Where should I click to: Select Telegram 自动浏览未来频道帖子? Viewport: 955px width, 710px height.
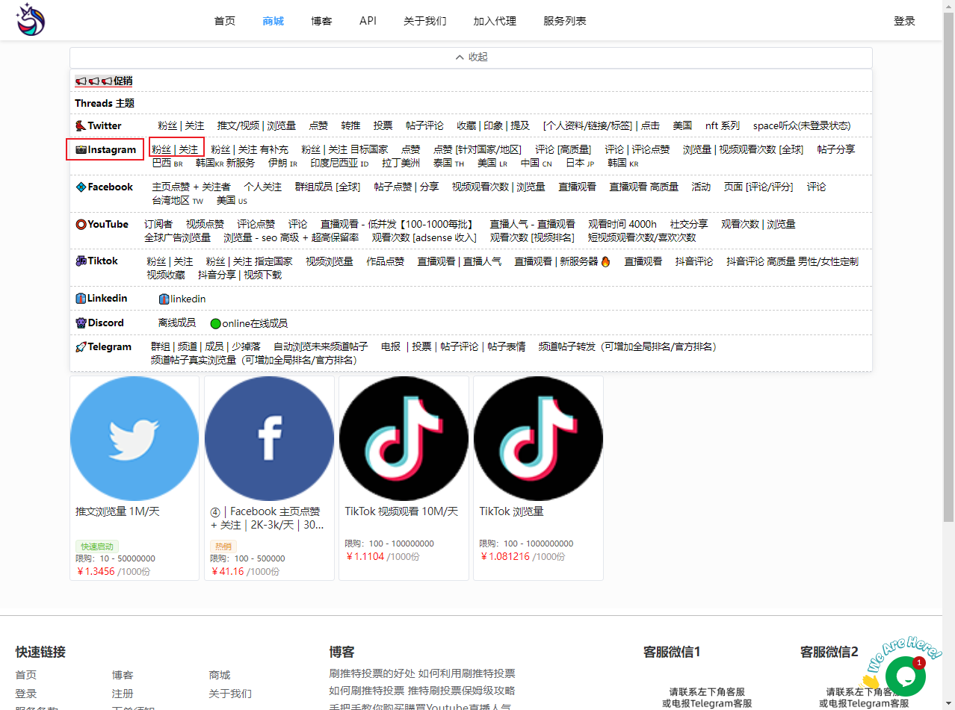pyautogui.click(x=321, y=346)
